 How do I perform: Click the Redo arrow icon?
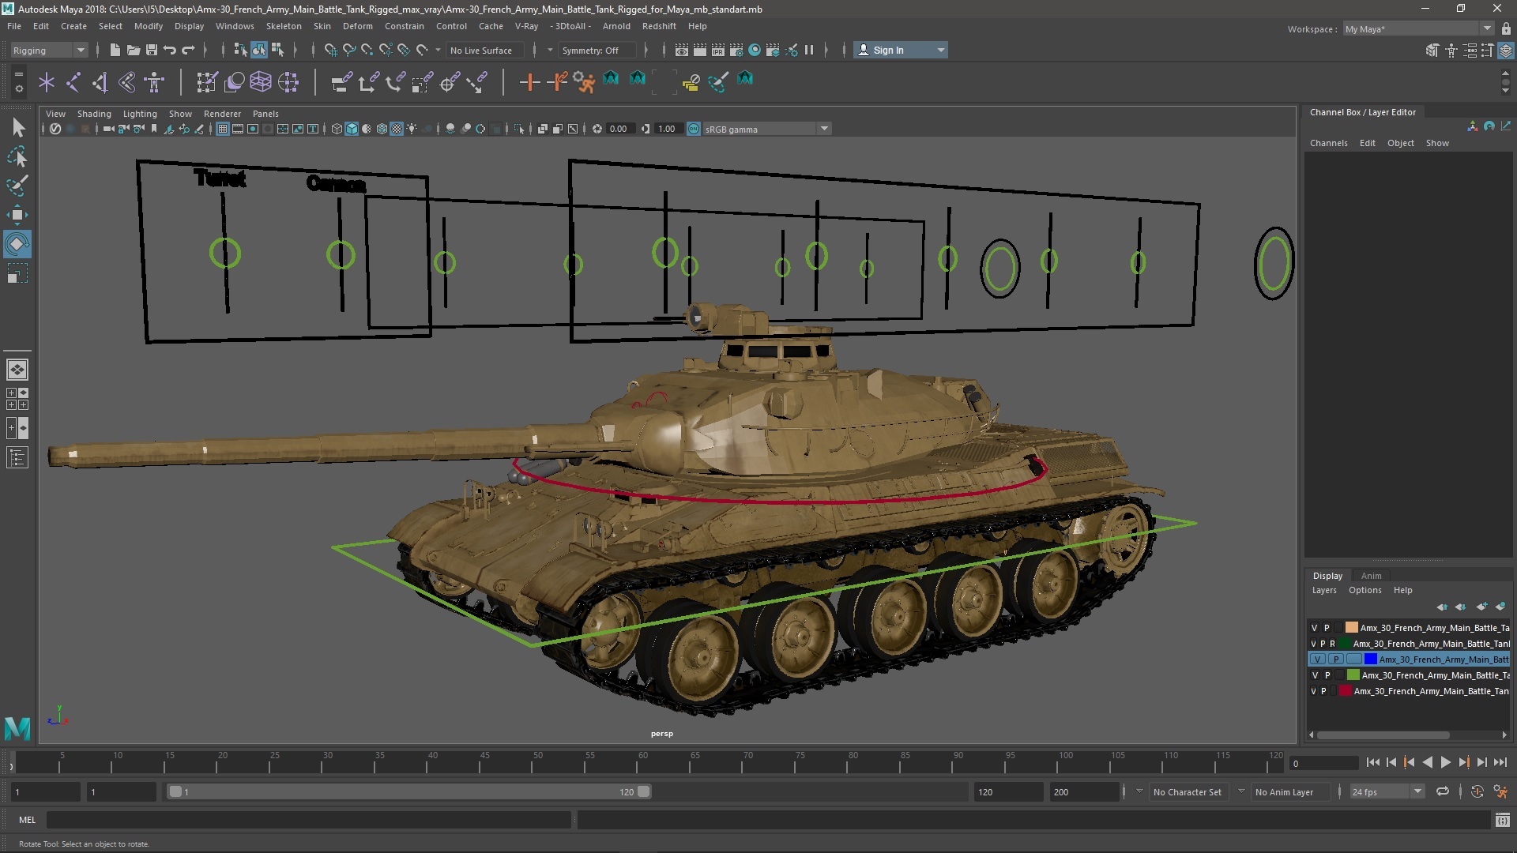(x=188, y=50)
